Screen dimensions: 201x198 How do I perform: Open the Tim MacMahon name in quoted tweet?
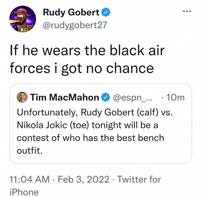pyautogui.click(x=64, y=98)
